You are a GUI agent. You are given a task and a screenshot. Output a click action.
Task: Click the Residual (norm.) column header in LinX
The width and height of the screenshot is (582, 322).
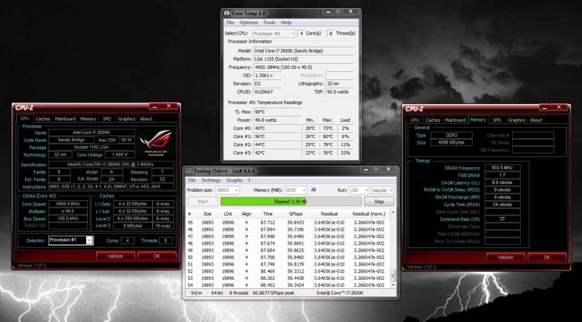pyautogui.click(x=368, y=214)
